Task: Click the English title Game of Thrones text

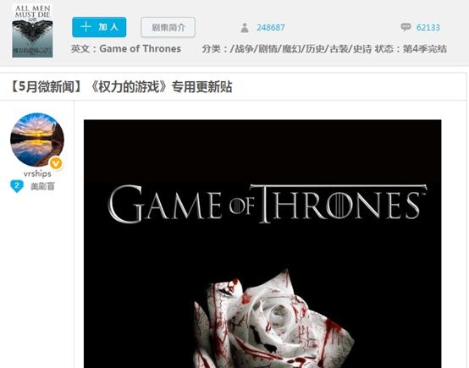Action: point(141,48)
